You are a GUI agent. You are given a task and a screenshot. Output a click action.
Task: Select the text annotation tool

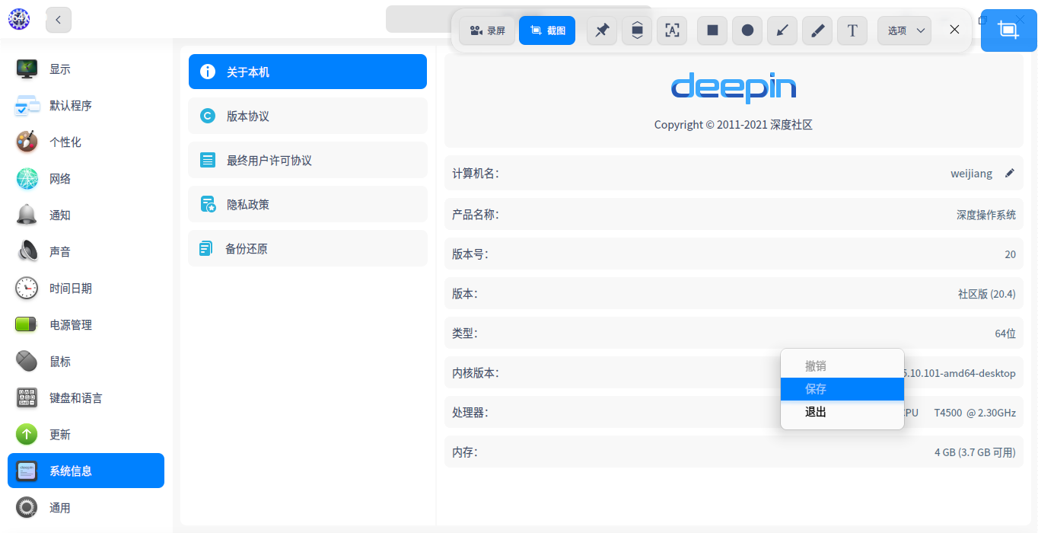coord(852,30)
